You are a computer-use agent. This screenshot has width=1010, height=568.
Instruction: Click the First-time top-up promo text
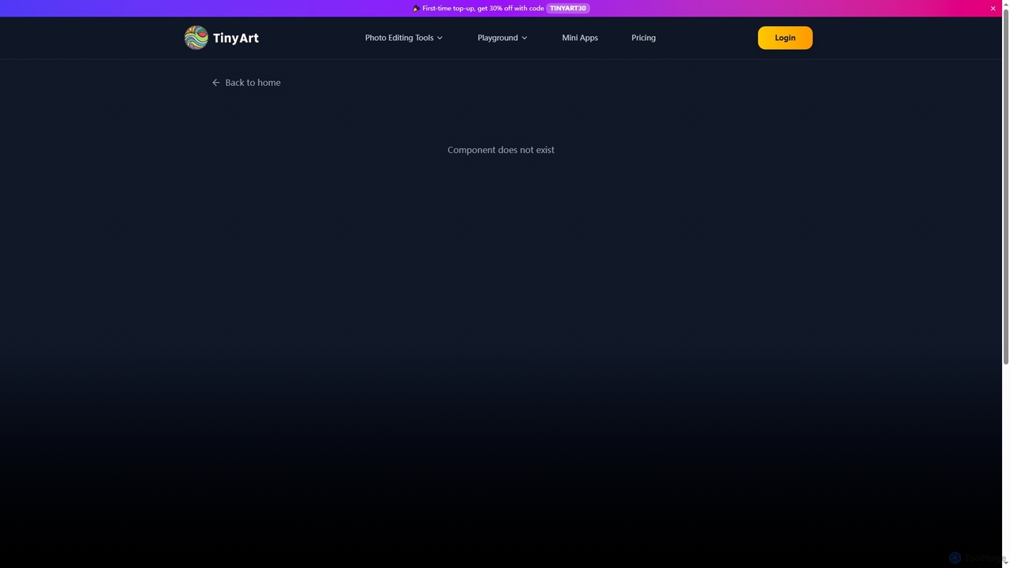click(483, 8)
